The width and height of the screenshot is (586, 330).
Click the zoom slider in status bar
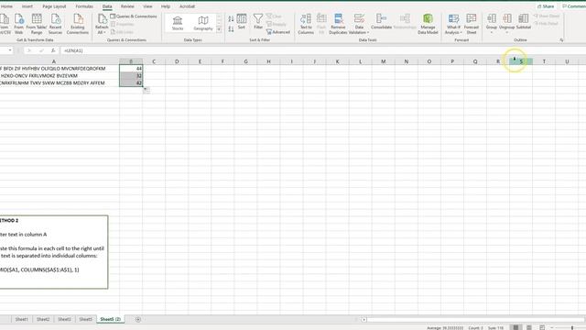click(x=571, y=328)
